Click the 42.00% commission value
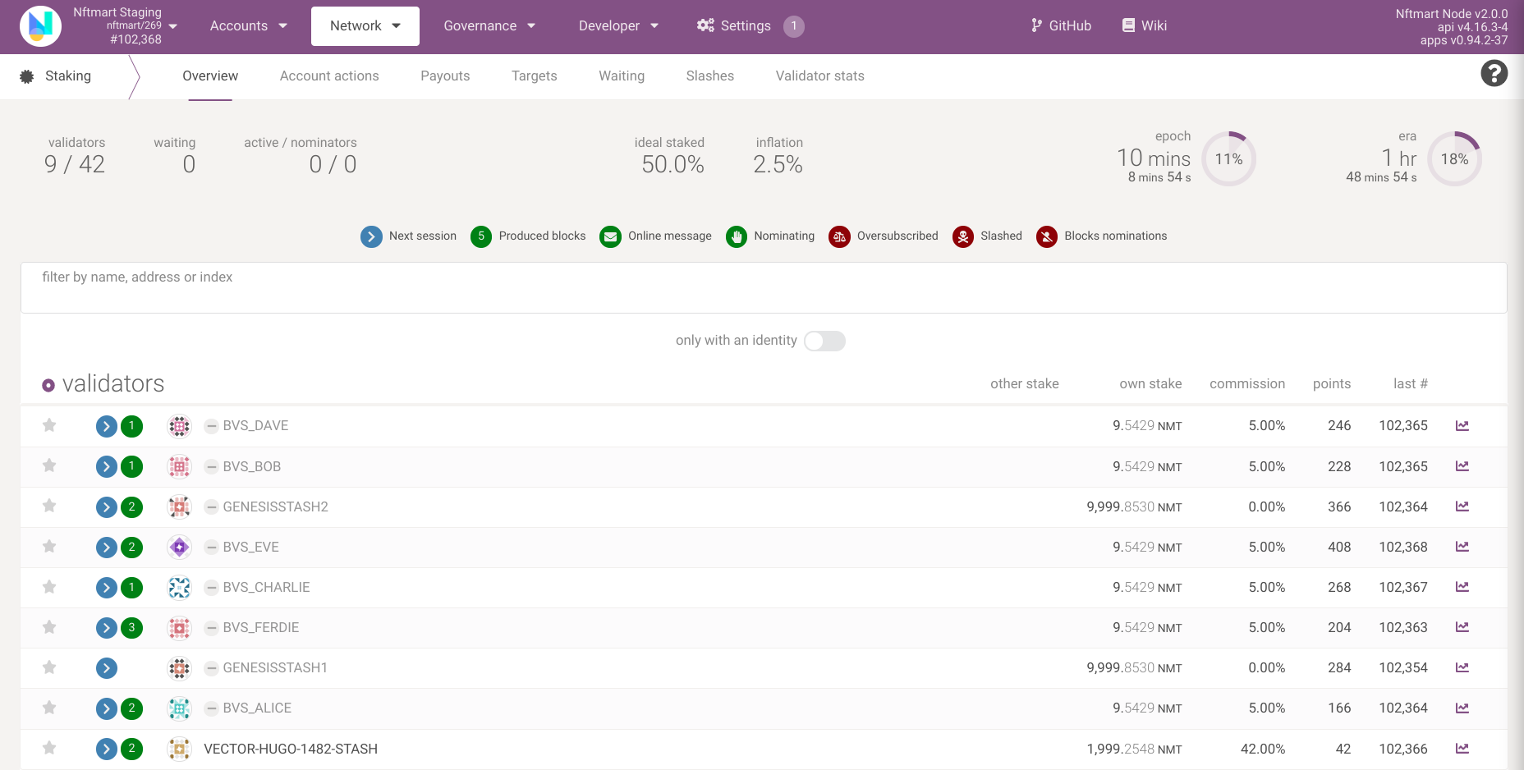Viewport: 1524px width, 770px height. click(x=1263, y=749)
